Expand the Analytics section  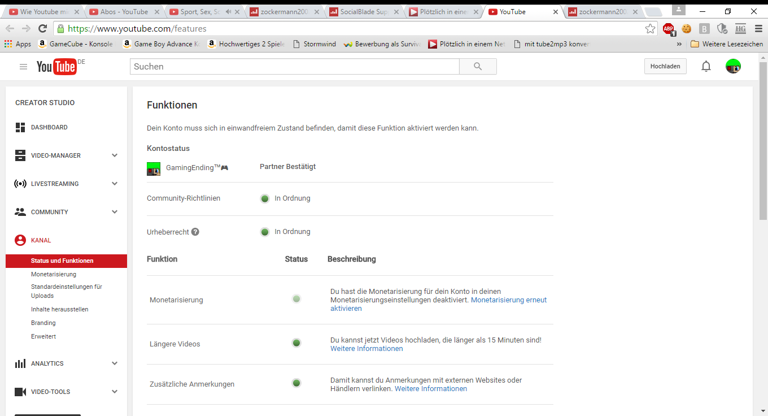[x=115, y=363]
